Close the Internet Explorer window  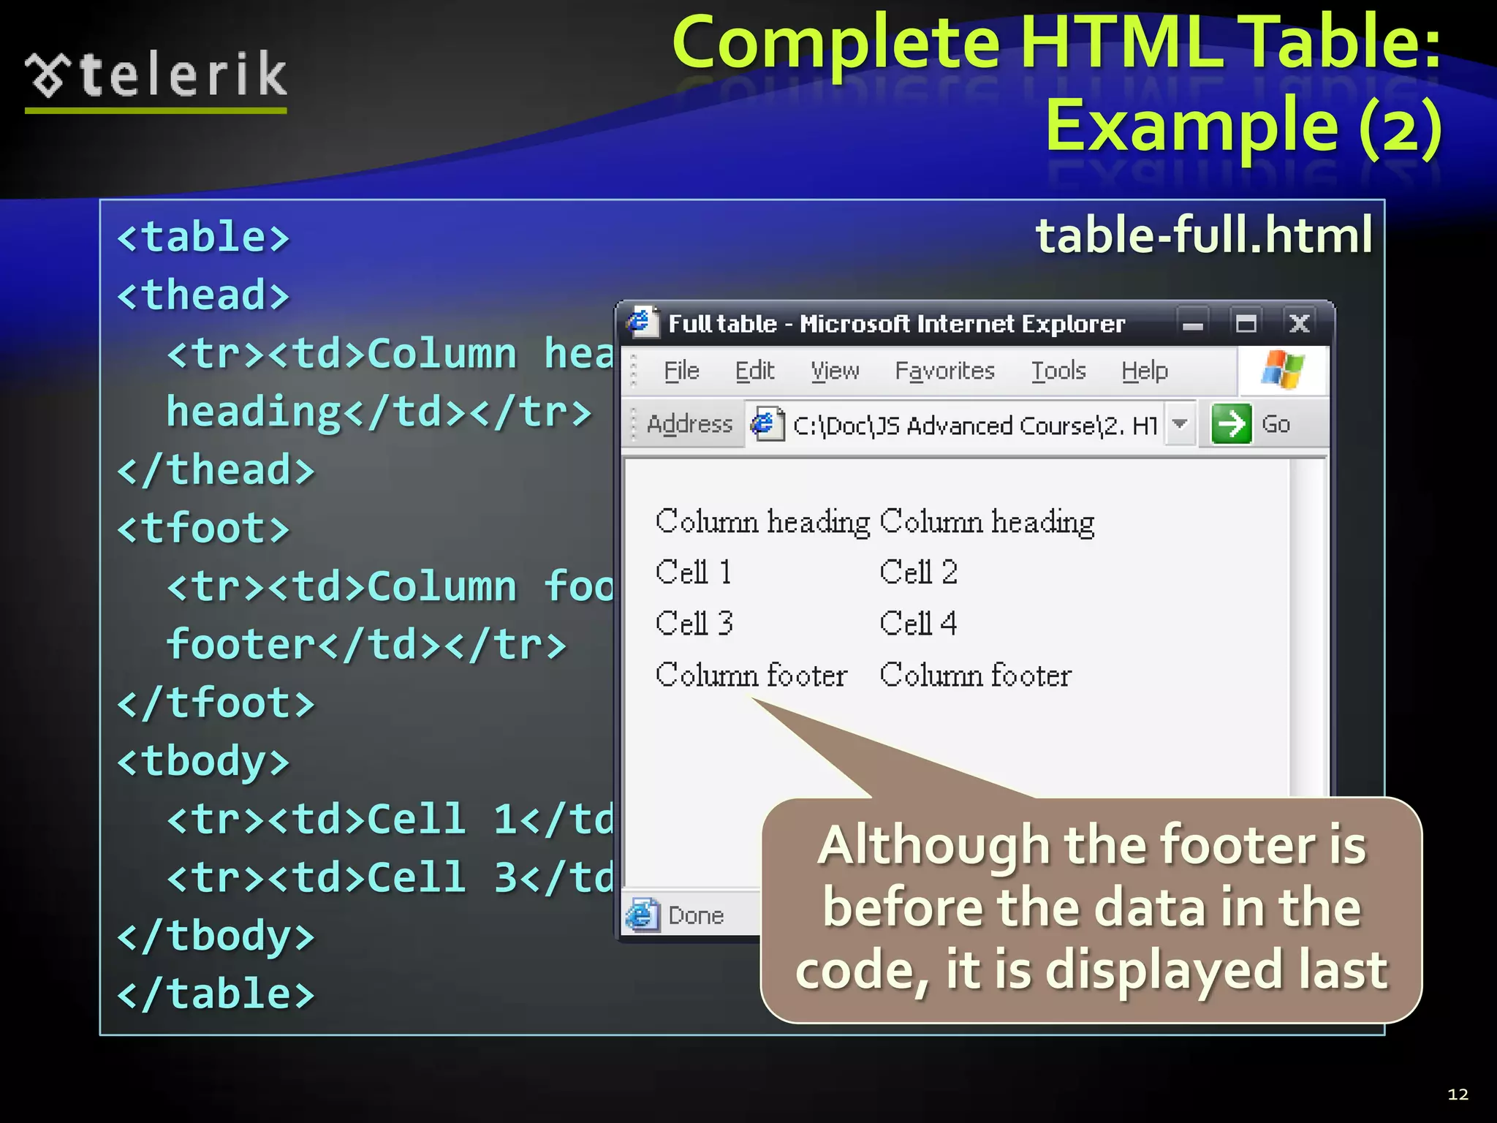[1299, 323]
